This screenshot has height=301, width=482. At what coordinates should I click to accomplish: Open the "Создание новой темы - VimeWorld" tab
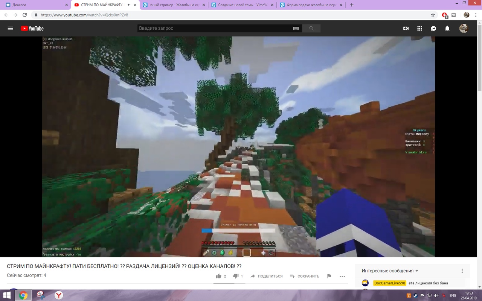pyautogui.click(x=242, y=5)
